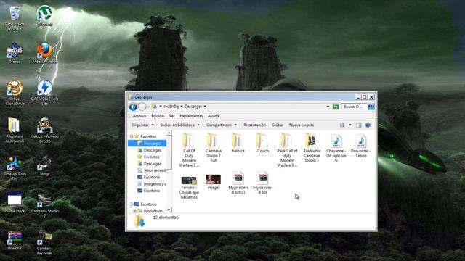This screenshot has width=465, height=261.
Task: Click the search magnifier button
Action: point(371,107)
